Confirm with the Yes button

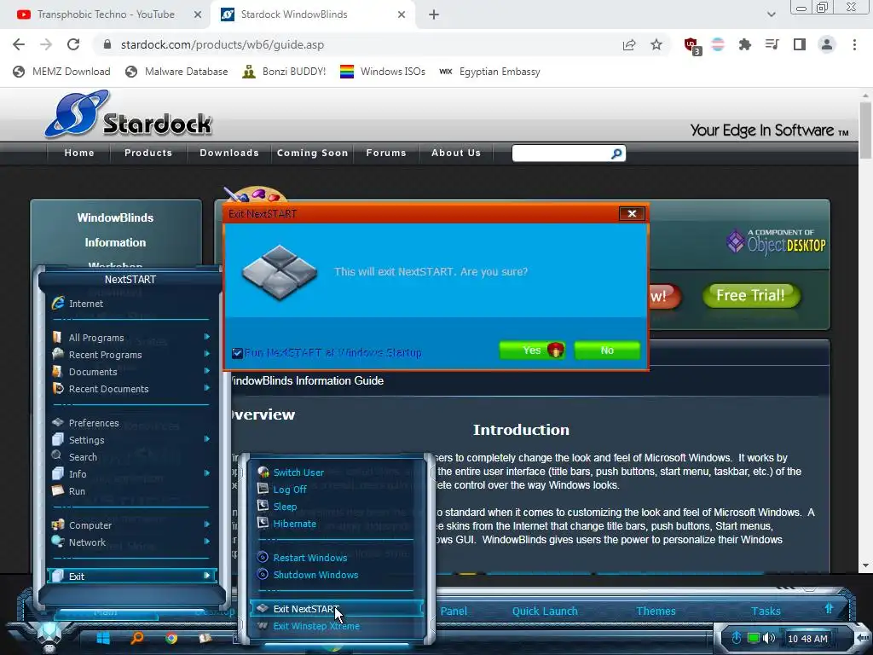[x=532, y=351]
